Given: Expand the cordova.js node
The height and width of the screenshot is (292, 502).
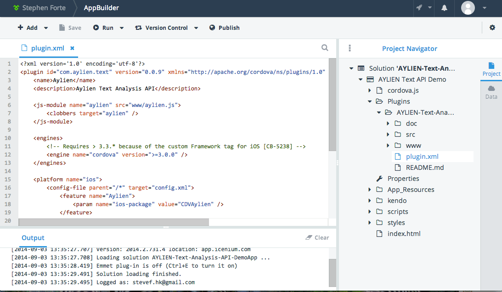Looking at the screenshot, I should click(370, 90).
